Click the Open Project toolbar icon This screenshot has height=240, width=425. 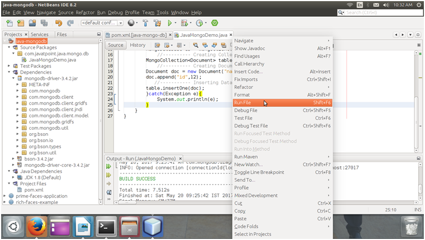(x=32, y=23)
